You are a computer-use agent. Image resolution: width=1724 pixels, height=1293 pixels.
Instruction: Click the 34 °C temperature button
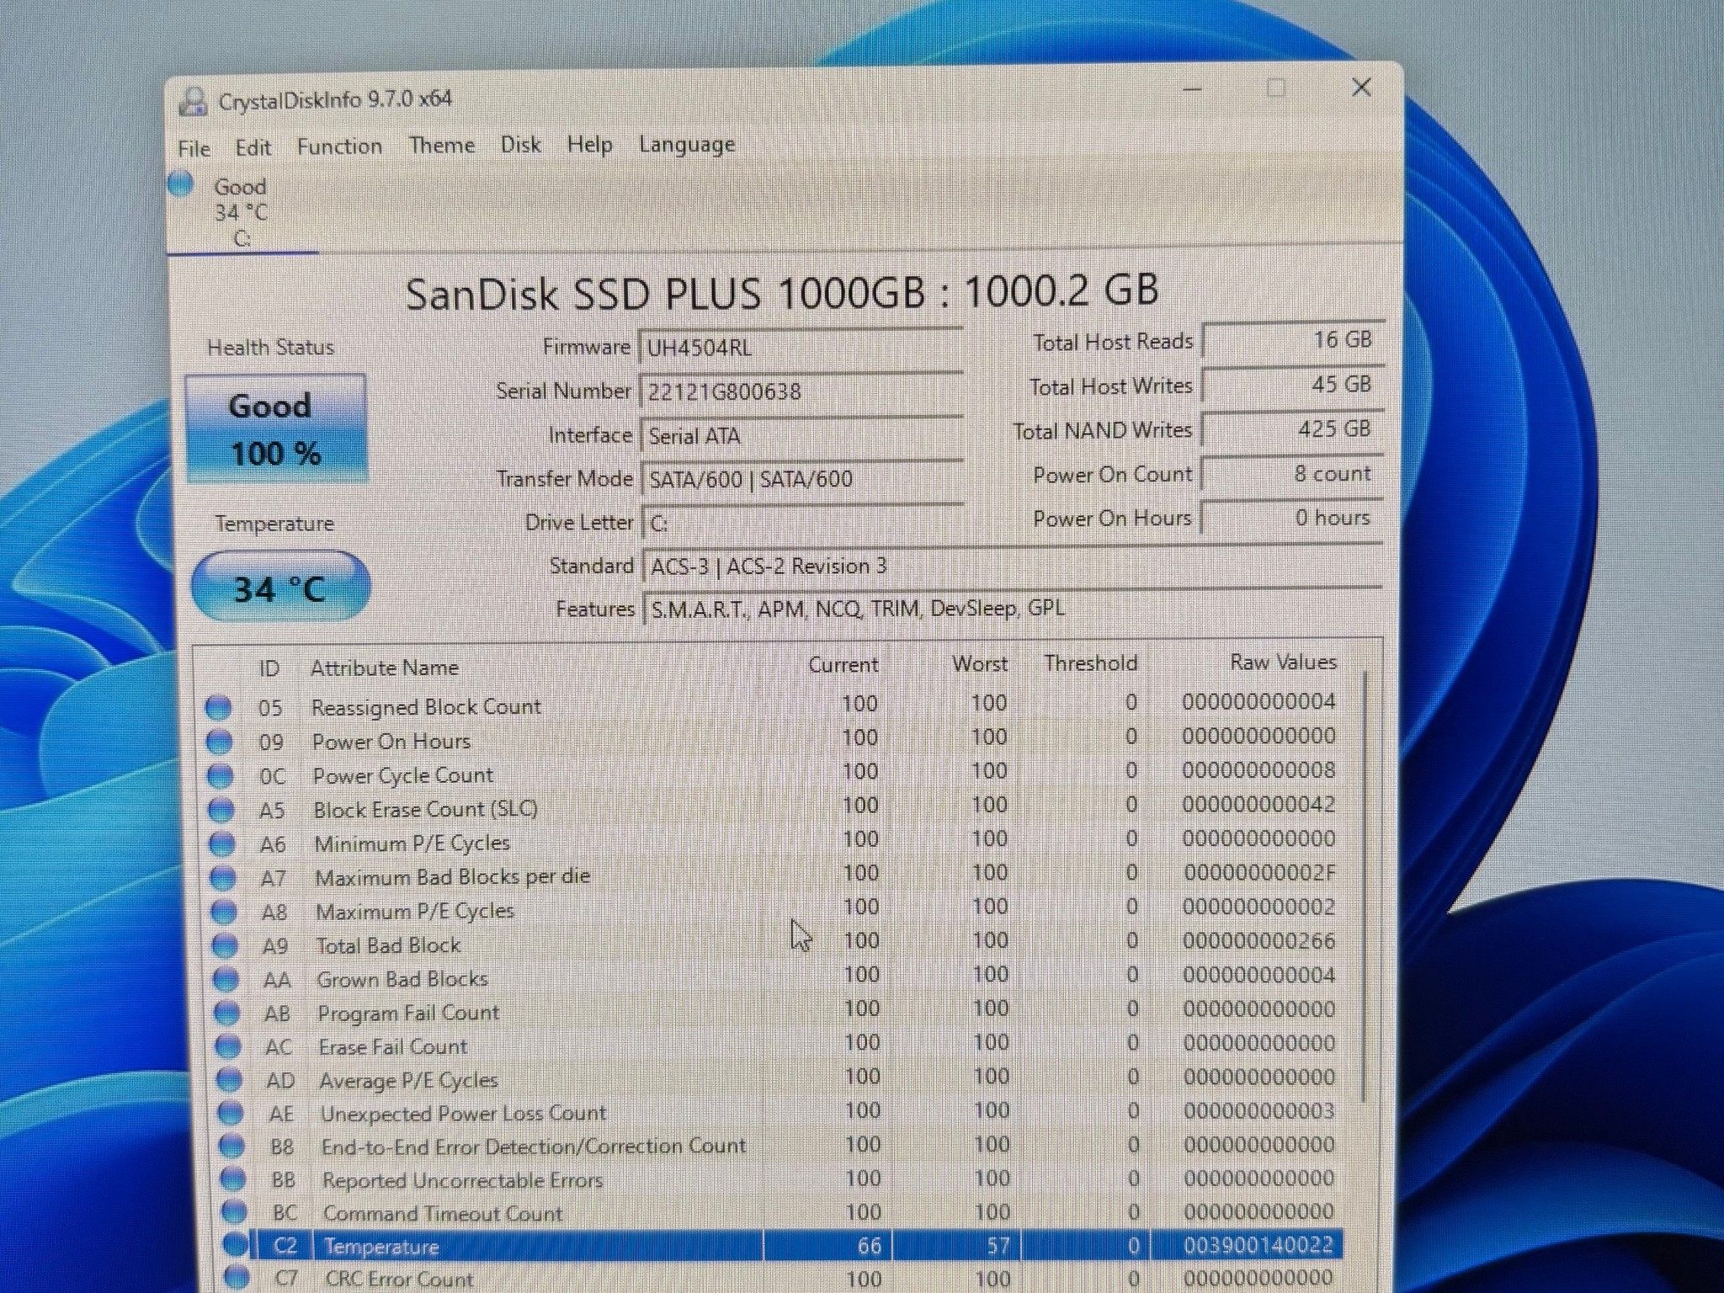pyautogui.click(x=280, y=588)
